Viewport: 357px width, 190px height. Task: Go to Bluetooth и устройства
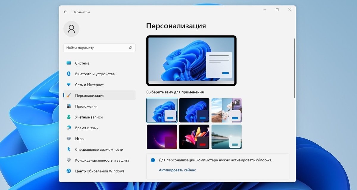99,74
